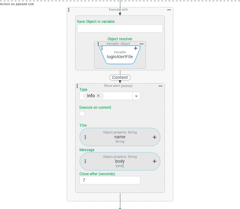Open the alert Type dropdown arrow
240x209 pixels.
(136, 96)
